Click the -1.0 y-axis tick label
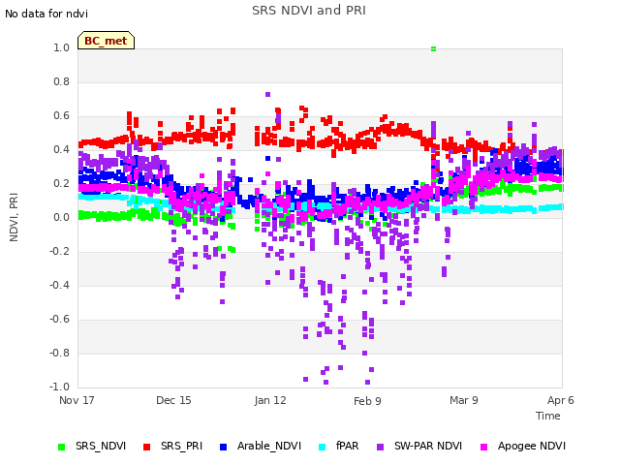This screenshot has width=620, height=465. (60, 387)
